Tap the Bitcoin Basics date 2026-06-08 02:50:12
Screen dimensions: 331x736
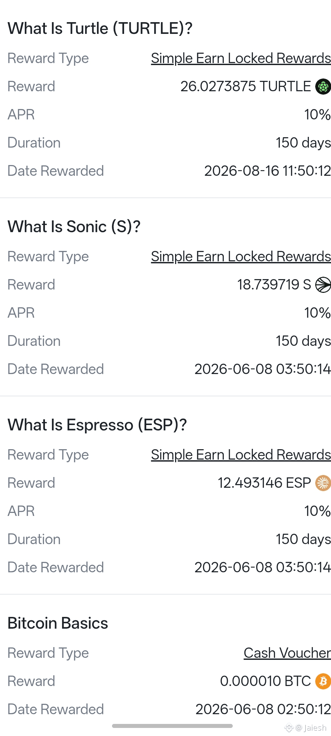(263, 709)
